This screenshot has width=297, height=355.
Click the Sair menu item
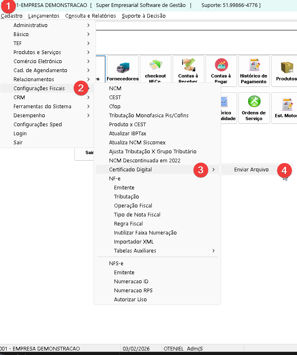click(18, 142)
